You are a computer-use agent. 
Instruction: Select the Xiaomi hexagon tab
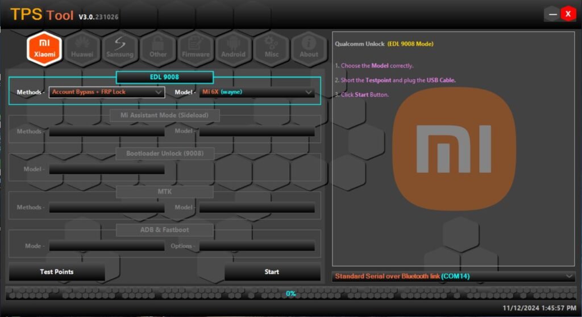pos(44,49)
